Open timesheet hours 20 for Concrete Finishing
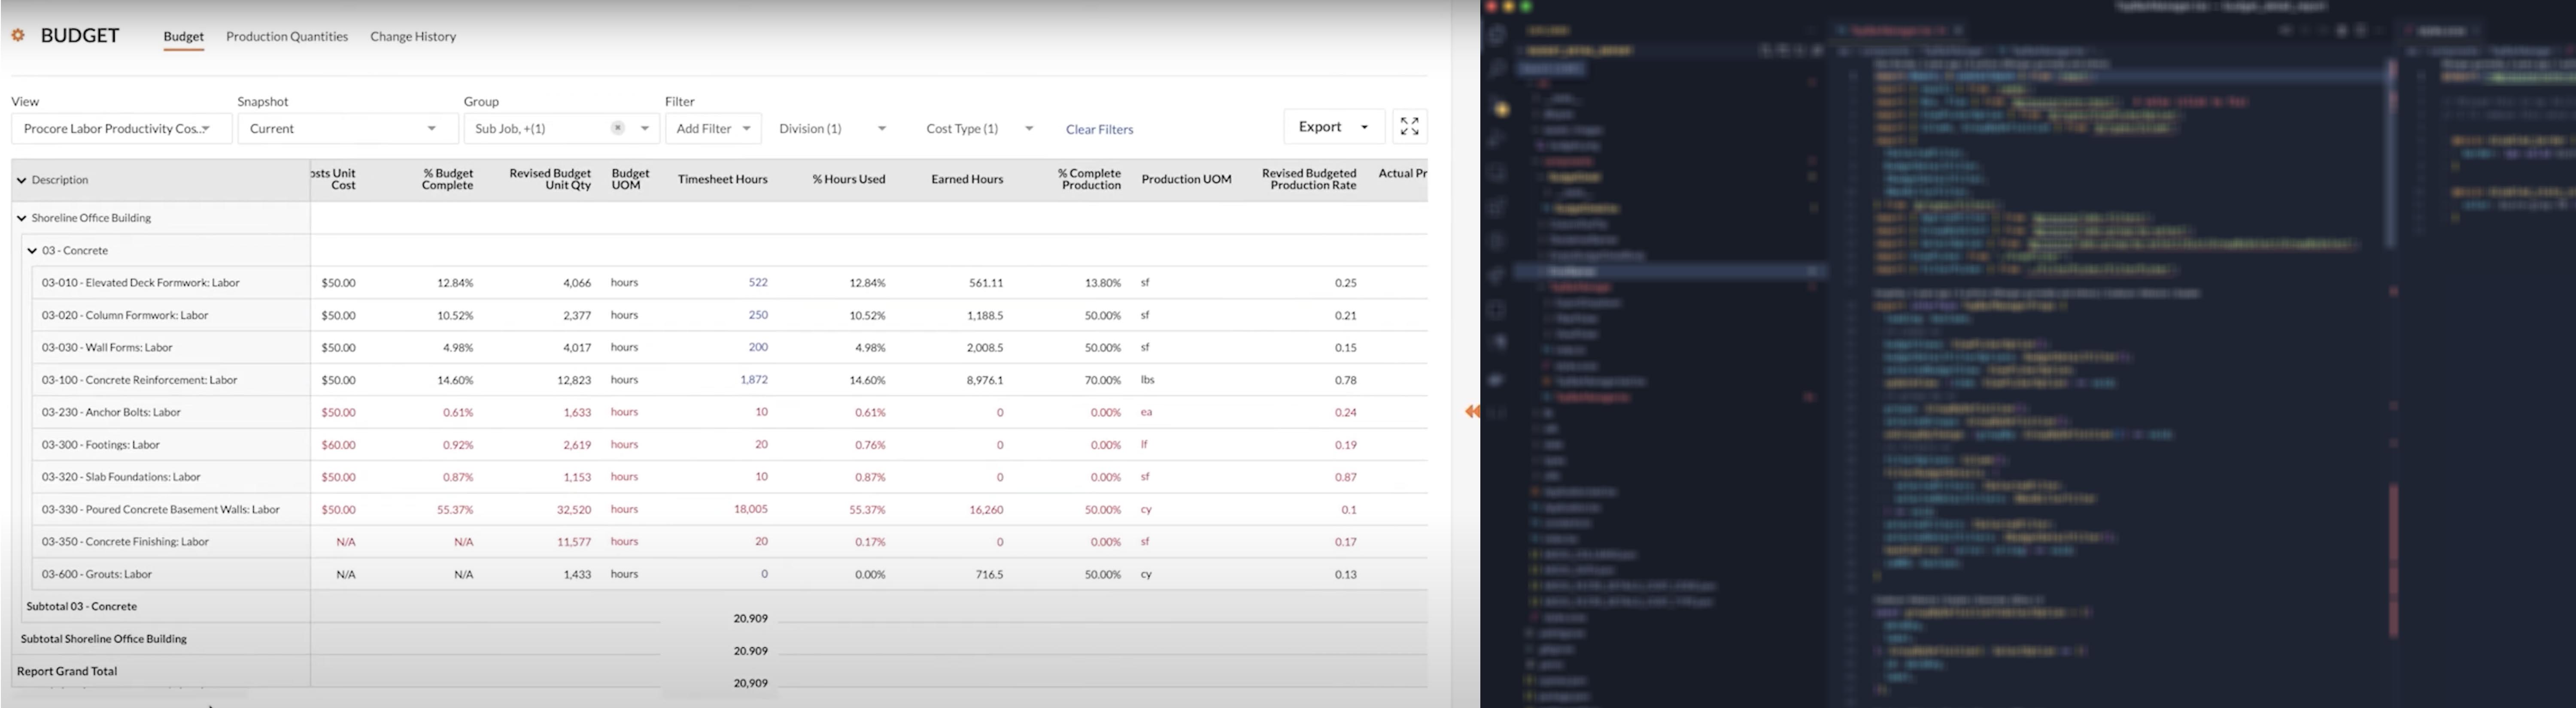This screenshot has width=2576, height=708. [x=762, y=542]
